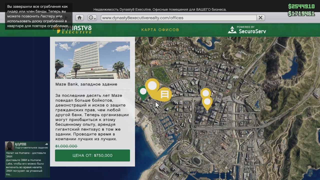Click the $2544910 cash balance
Image resolution: width=320 pixels, height=180 pixels.
coord(301,6)
